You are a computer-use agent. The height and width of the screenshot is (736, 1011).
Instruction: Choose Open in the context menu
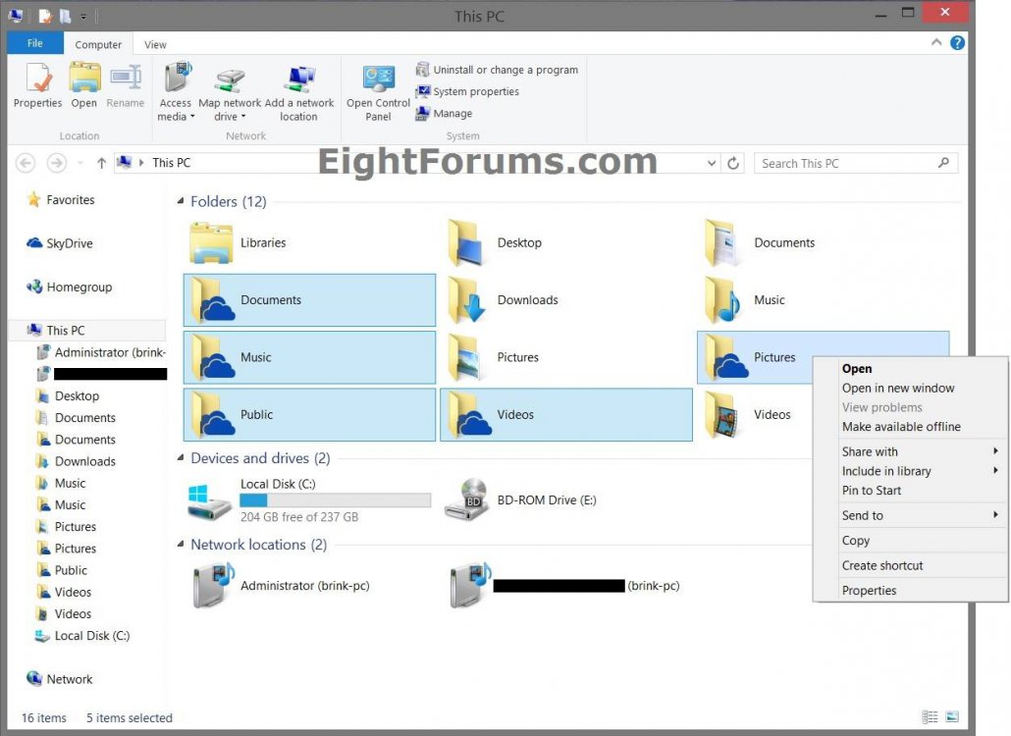tap(857, 369)
